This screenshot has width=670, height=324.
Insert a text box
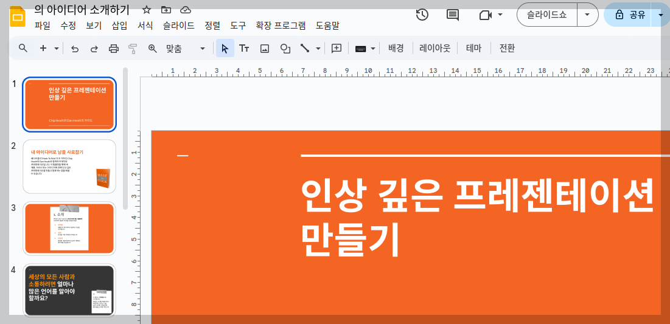(x=244, y=48)
